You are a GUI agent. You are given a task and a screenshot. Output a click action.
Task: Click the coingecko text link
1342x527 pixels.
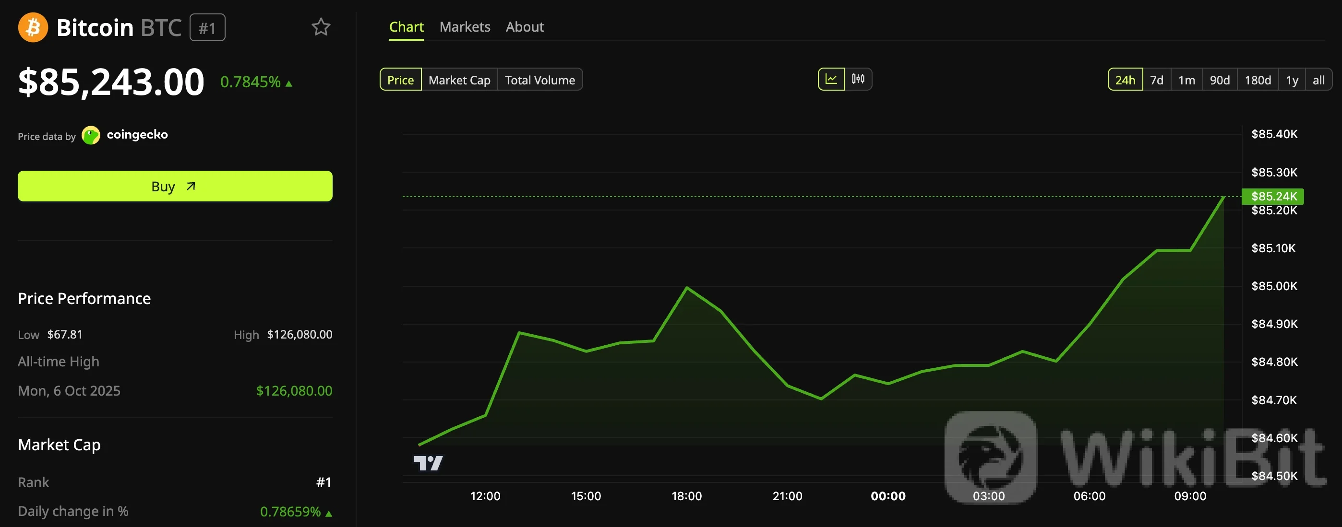coord(137,135)
